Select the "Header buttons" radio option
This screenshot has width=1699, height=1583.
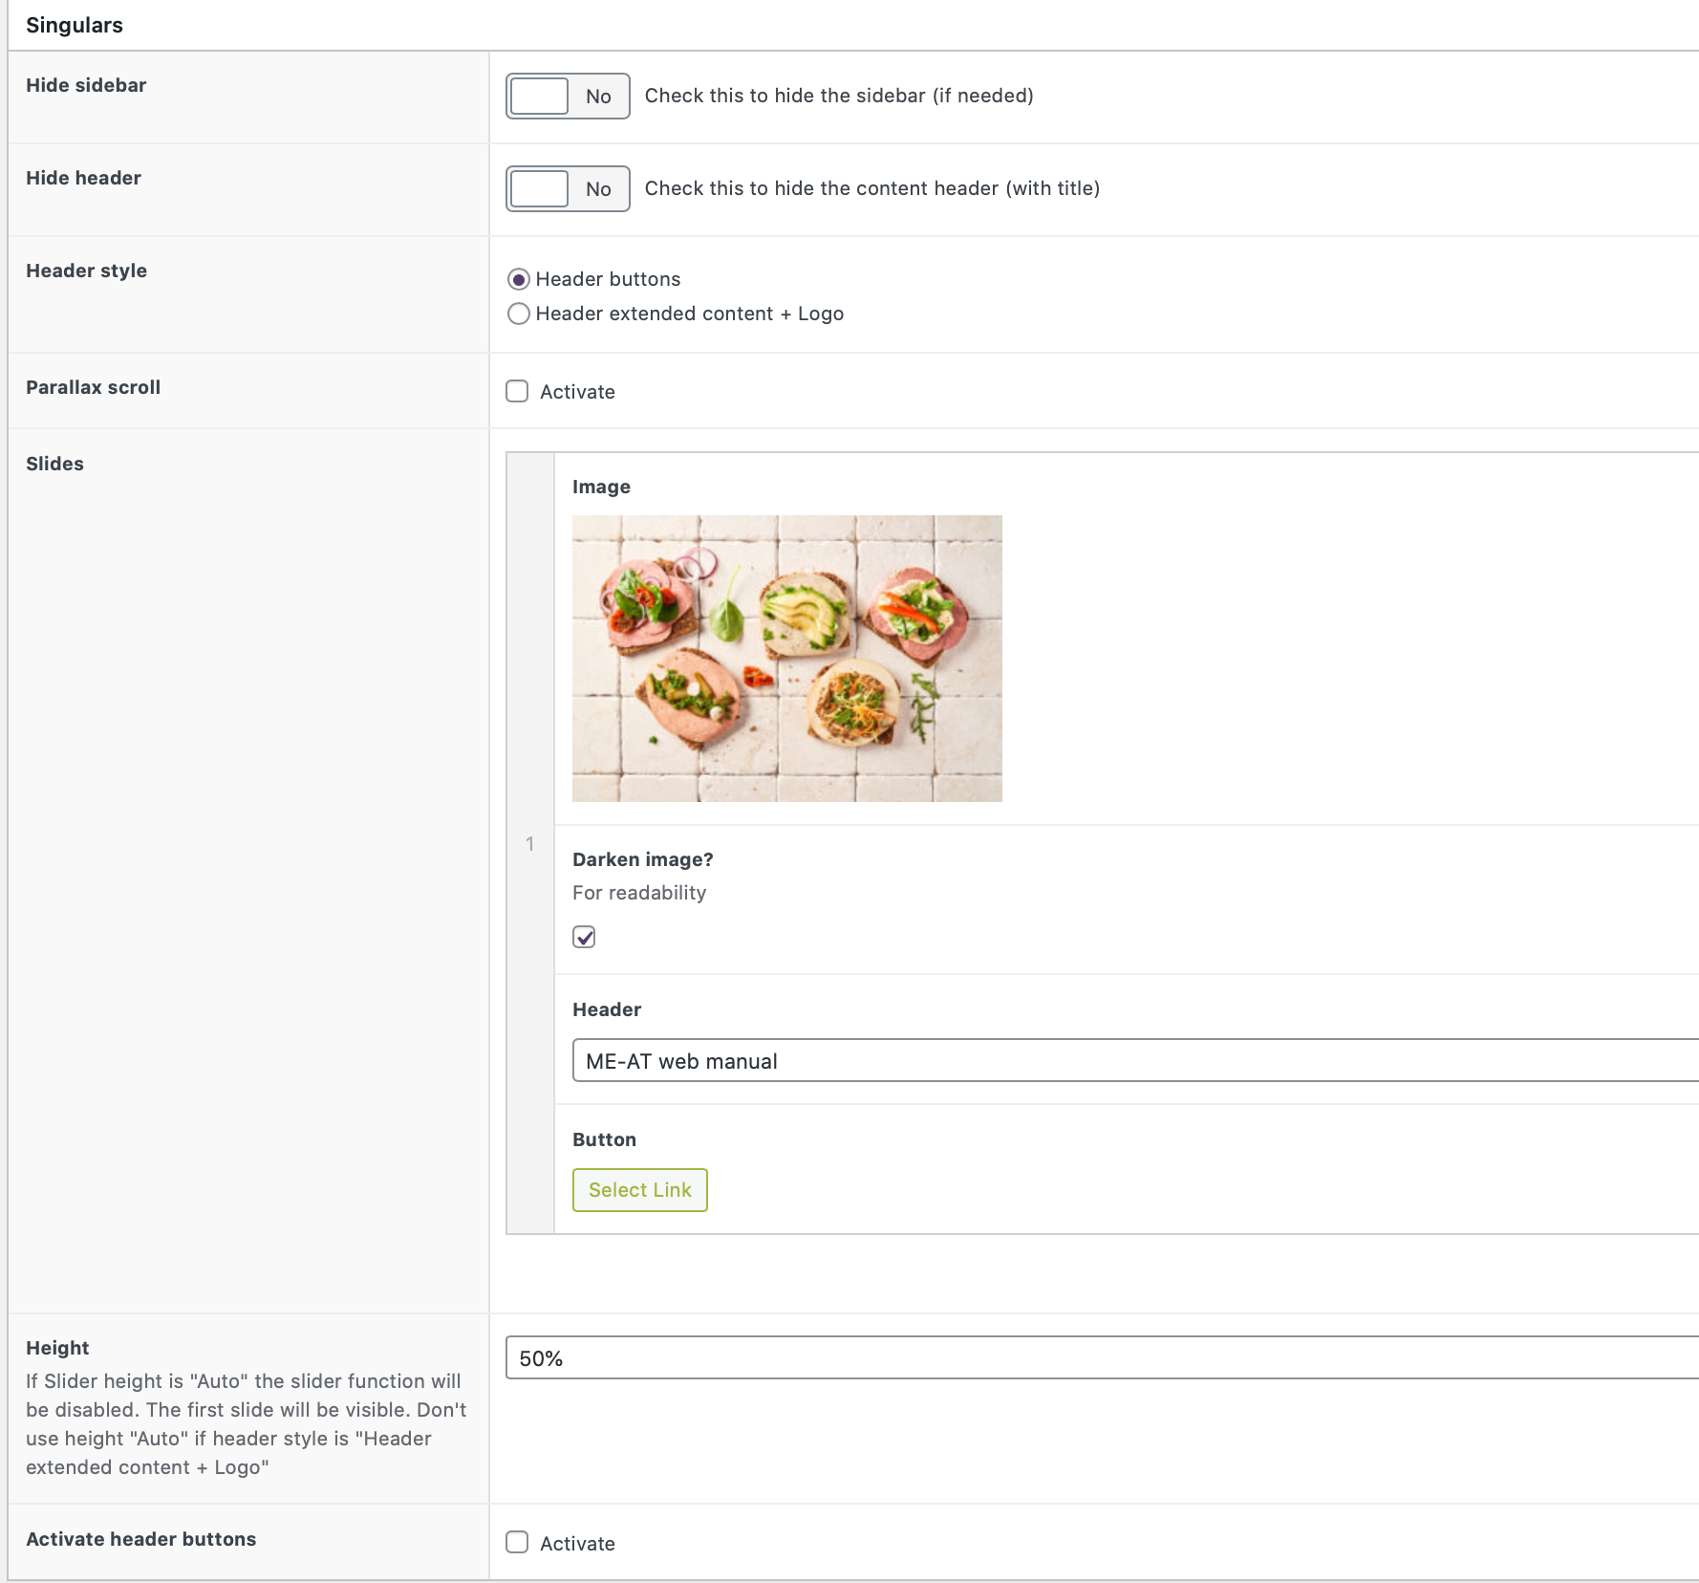tap(519, 279)
